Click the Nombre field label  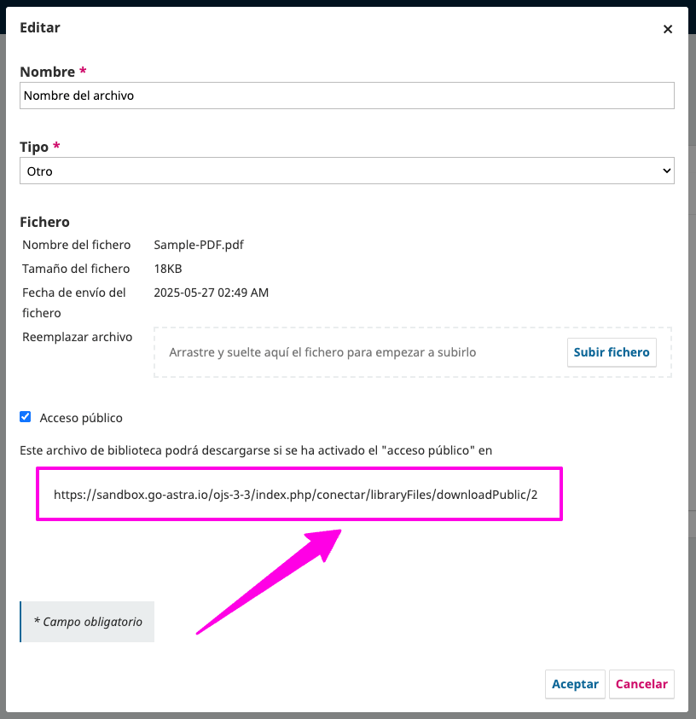(48, 72)
